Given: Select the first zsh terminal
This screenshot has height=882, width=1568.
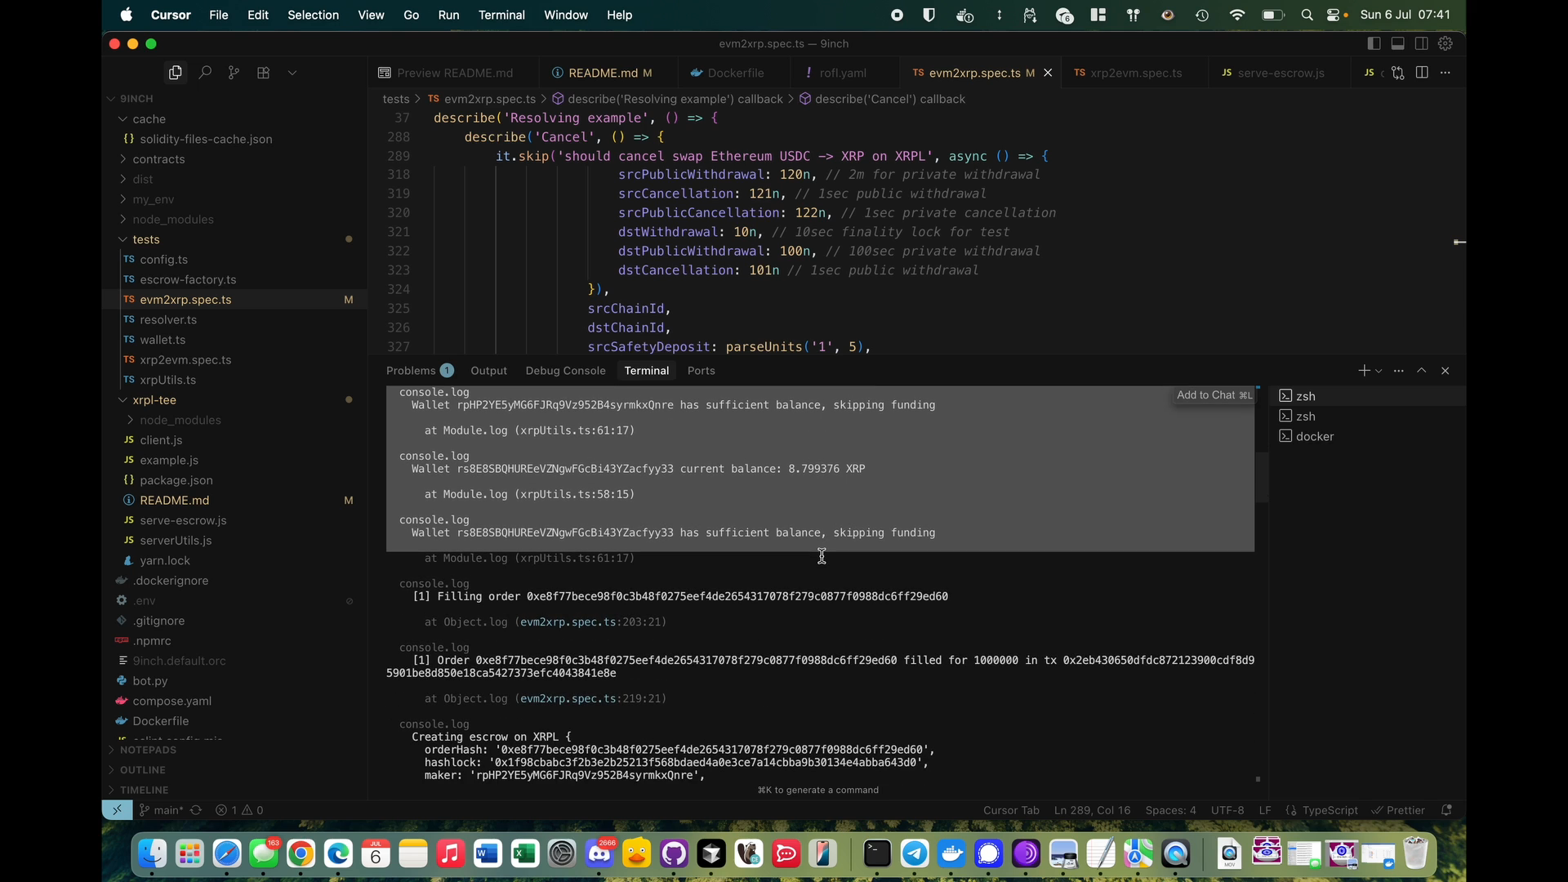Looking at the screenshot, I should coord(1368,396).
